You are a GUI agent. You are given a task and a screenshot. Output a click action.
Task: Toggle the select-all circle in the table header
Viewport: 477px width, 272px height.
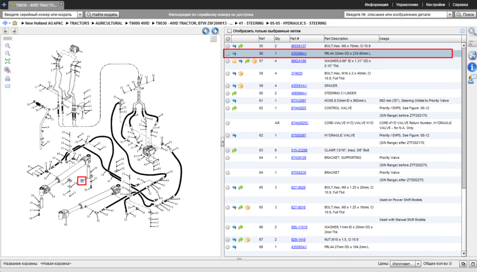pyautogui.click(x=228, y=39)
